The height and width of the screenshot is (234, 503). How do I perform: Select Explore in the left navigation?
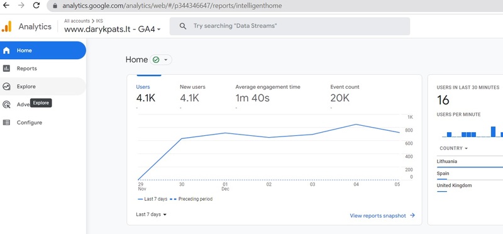tap(43, 86)
